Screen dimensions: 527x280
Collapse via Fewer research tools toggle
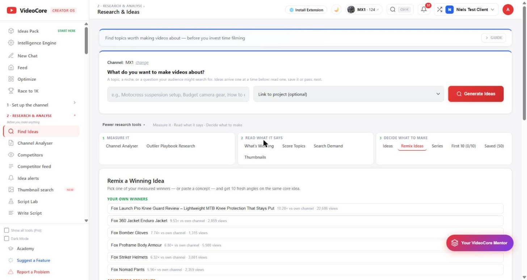click(124, 125)
